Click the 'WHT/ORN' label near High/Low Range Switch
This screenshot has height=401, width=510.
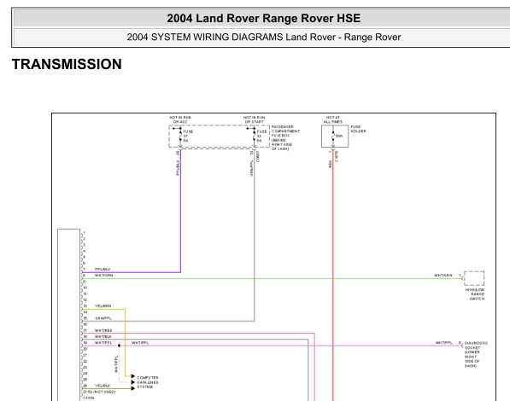tap(443, 276)
